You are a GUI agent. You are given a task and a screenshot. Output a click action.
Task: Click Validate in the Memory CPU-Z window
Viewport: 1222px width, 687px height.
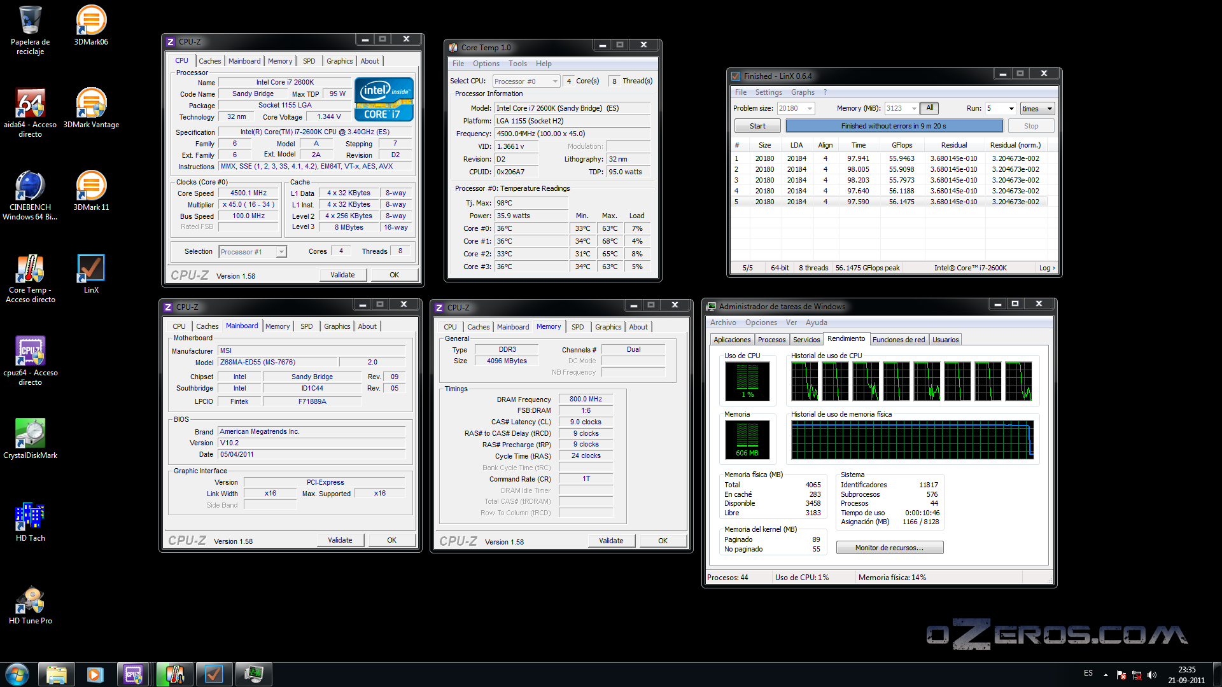pyautogui.click(x=611, y=541)
